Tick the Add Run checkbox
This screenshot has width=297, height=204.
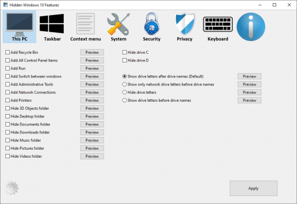[x=8, y=68]
